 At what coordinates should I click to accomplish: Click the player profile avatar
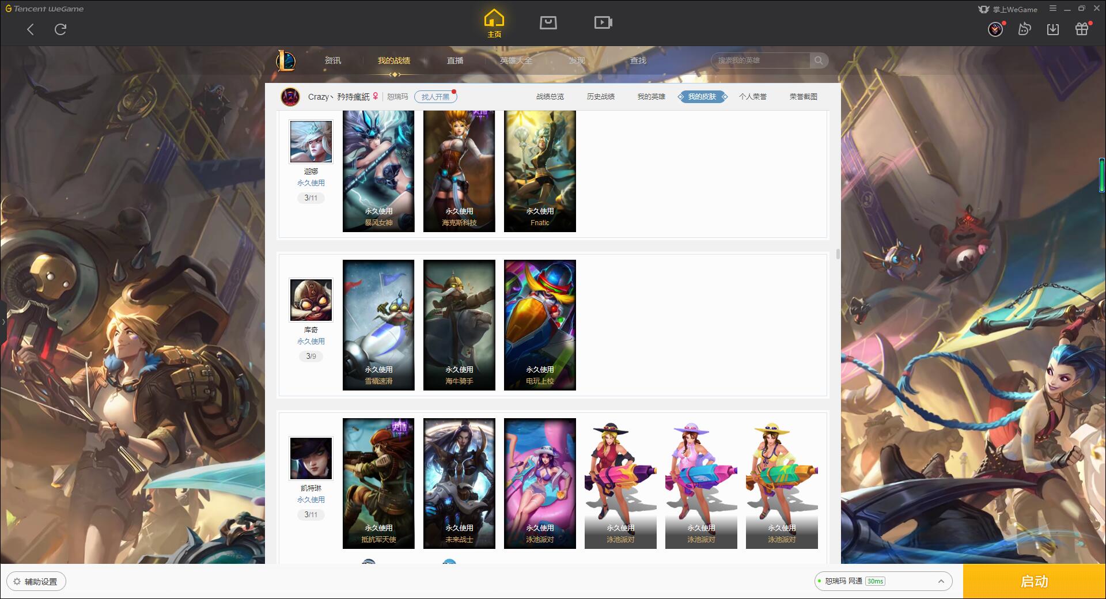coord(290,97)
